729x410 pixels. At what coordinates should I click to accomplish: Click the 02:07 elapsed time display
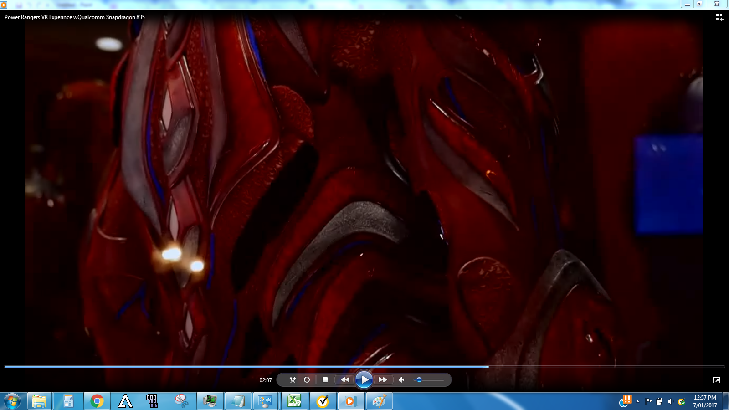(266, 380)
